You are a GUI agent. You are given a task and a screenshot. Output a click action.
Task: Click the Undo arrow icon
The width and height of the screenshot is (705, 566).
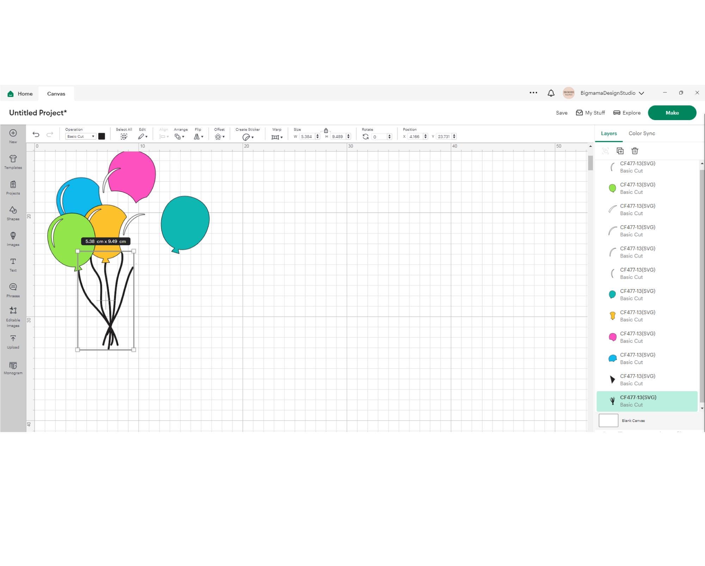pyautogui.click(x=36, y=134)
